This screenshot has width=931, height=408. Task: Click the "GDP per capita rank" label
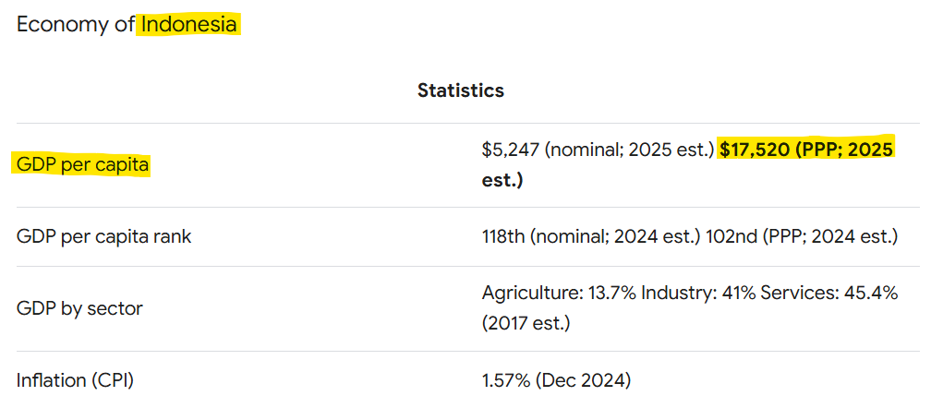(103, 236)
